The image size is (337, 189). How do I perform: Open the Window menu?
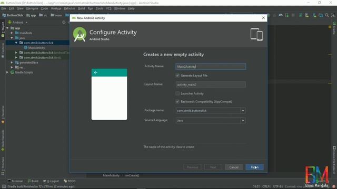click(x=120, y=8)
